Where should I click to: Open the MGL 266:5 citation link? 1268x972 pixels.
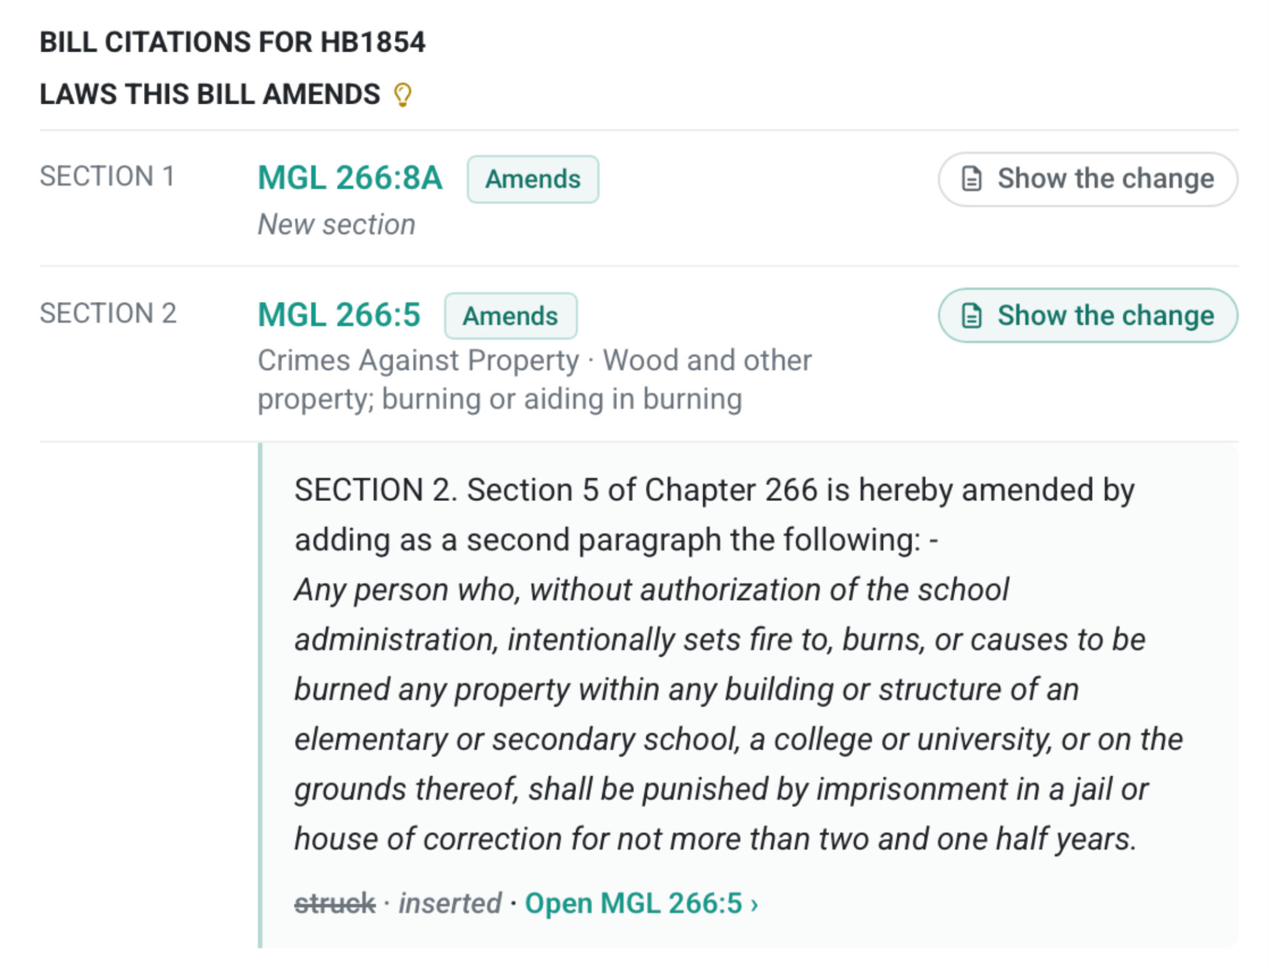coord(339,315)
